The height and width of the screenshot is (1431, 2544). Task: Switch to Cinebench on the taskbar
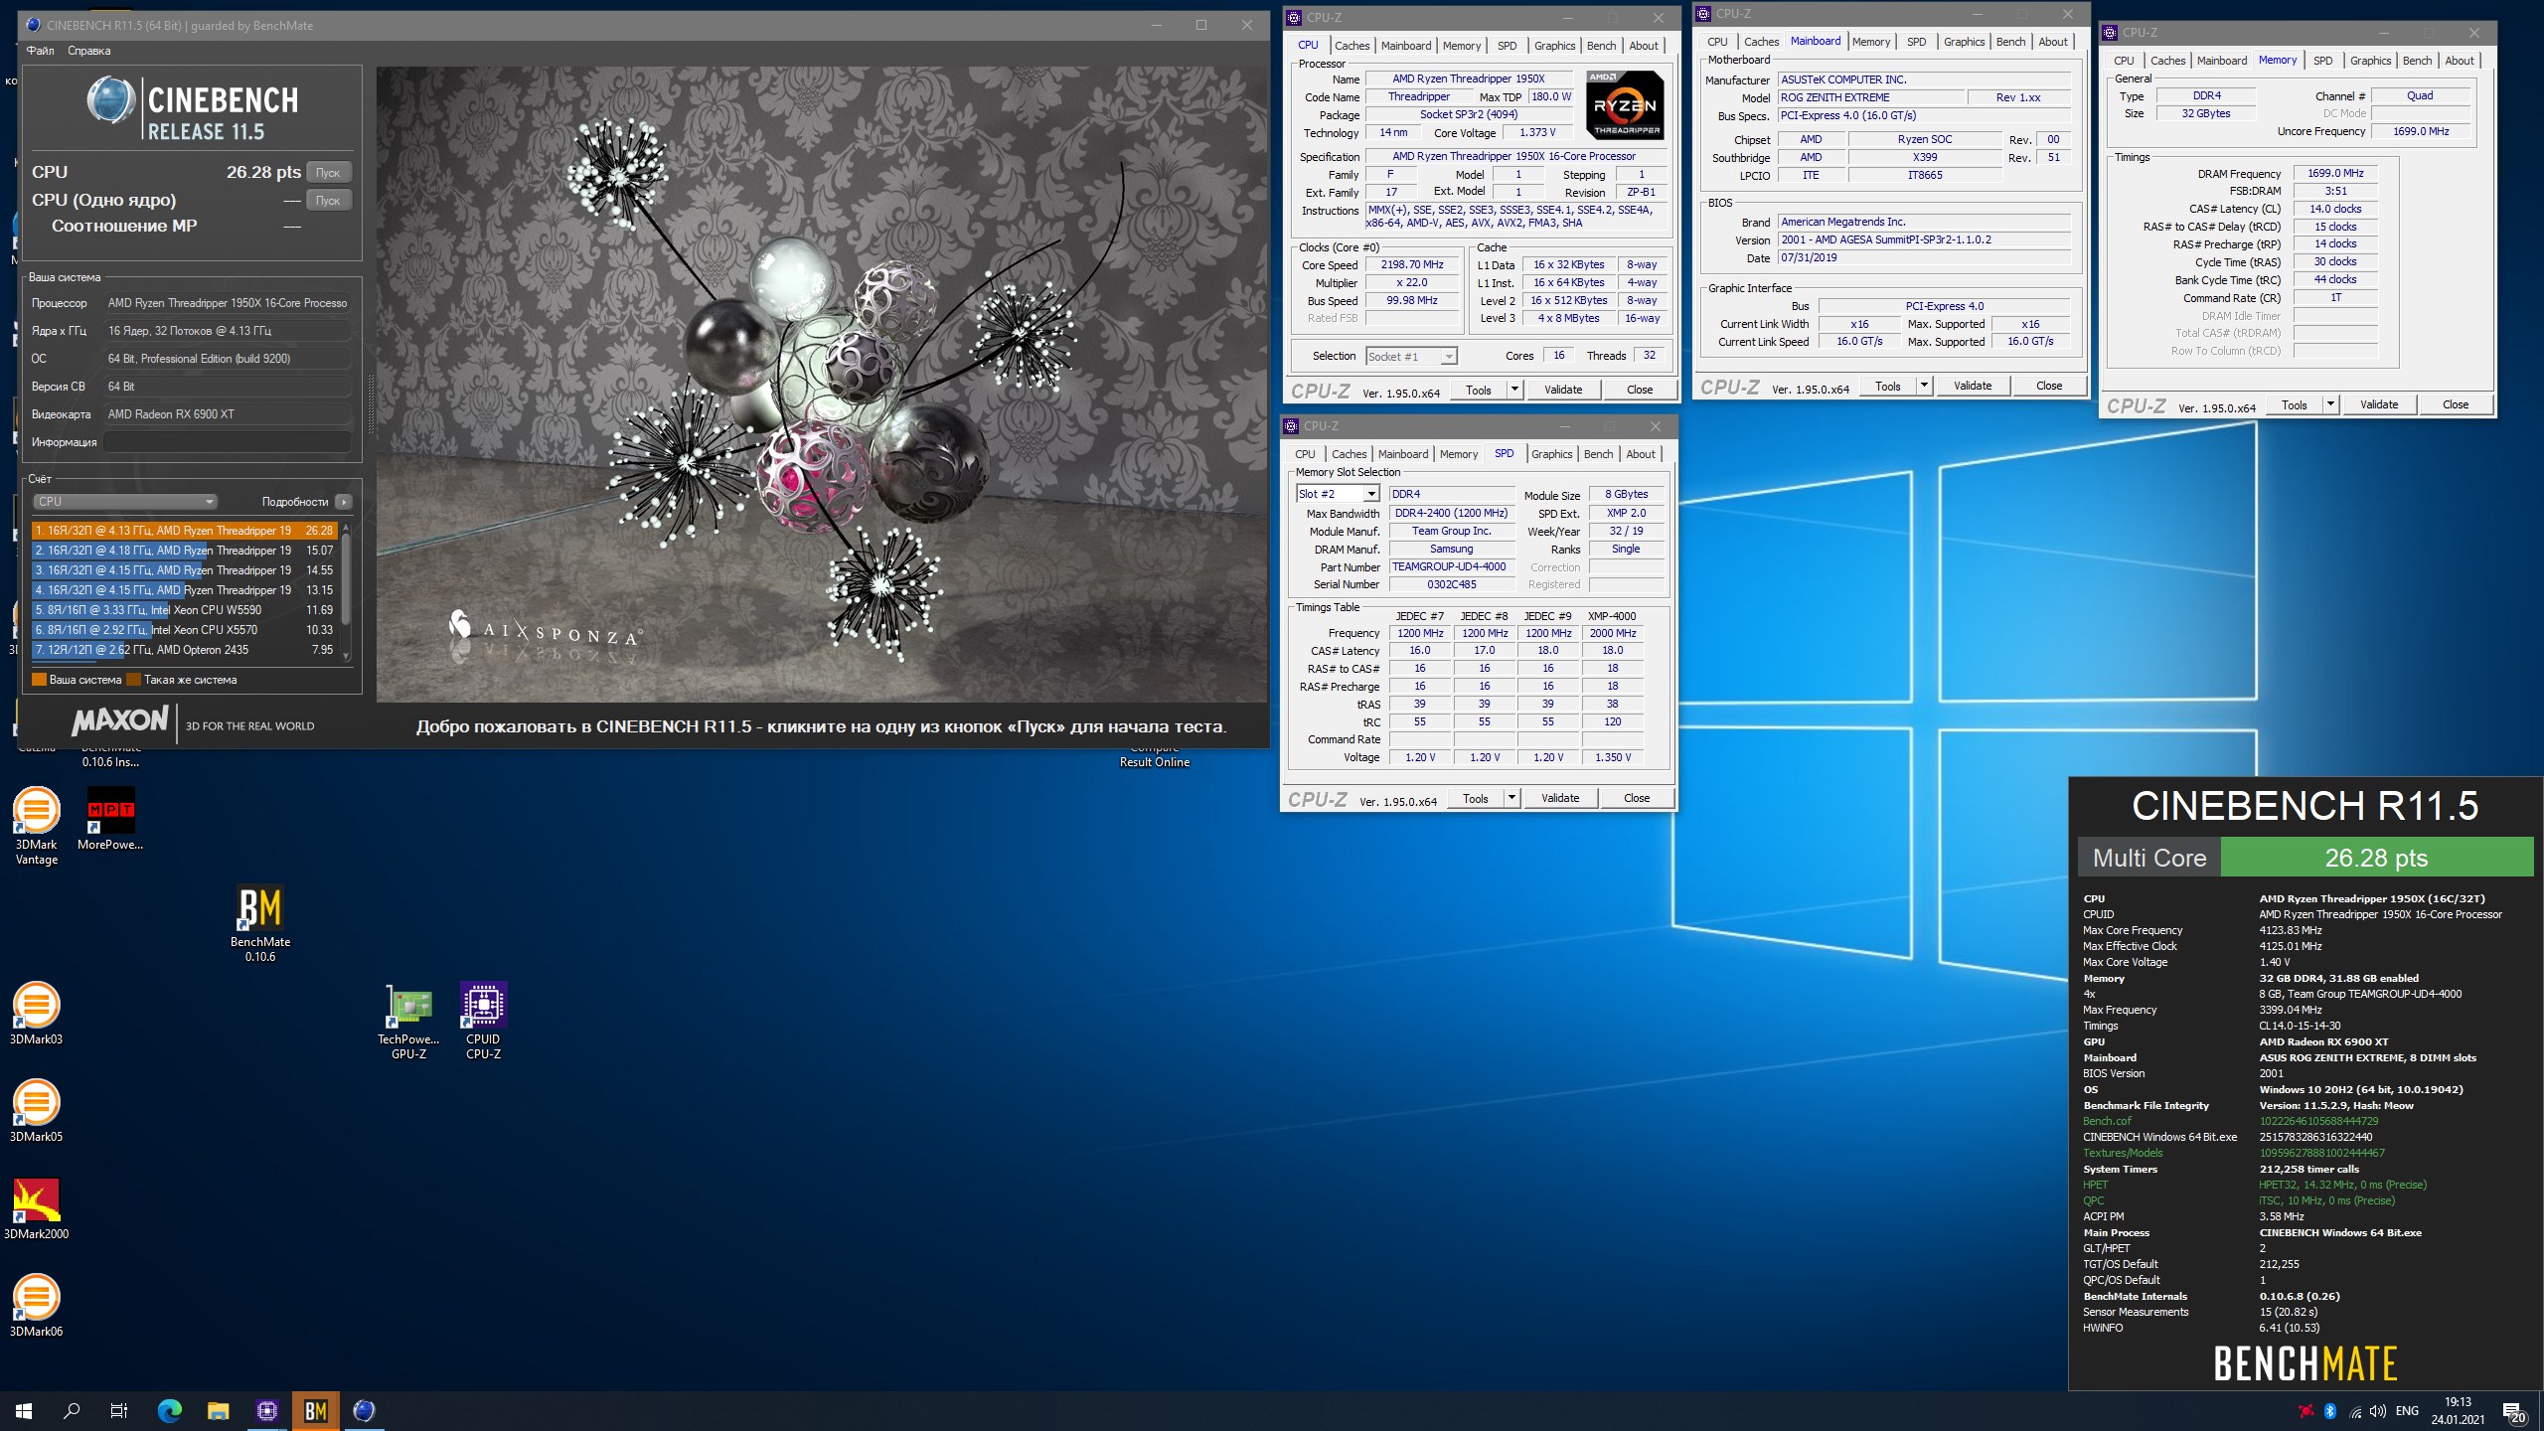click(364, 1411)
